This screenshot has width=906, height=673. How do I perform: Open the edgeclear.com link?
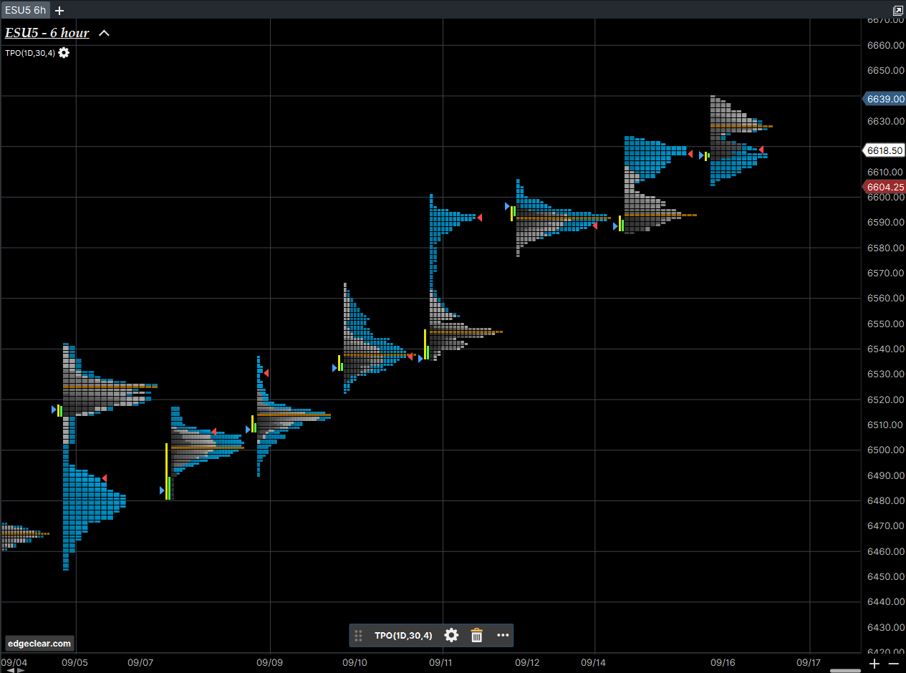pyautogui.click(x=39, y=643)
